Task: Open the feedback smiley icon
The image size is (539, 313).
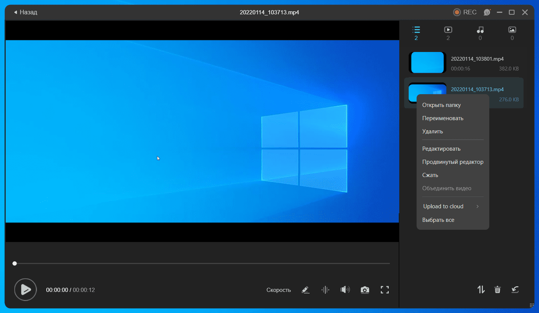Action: [487, 12]
